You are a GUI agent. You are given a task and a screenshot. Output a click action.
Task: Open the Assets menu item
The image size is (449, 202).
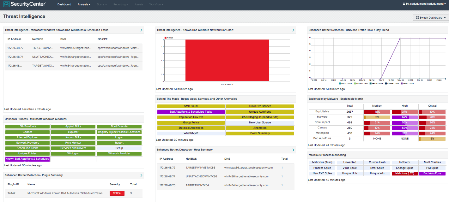139,4
